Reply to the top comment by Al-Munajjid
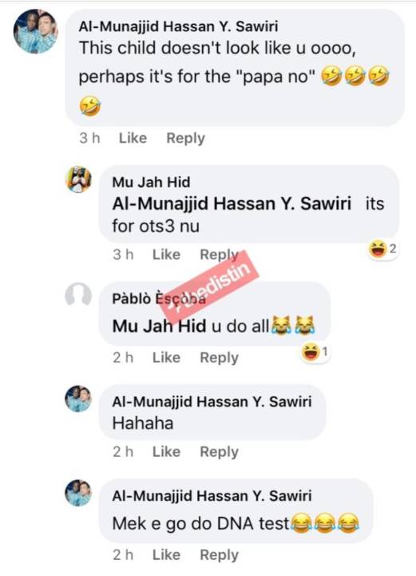Viewport: 416px width, 576px height. (185, 138)
